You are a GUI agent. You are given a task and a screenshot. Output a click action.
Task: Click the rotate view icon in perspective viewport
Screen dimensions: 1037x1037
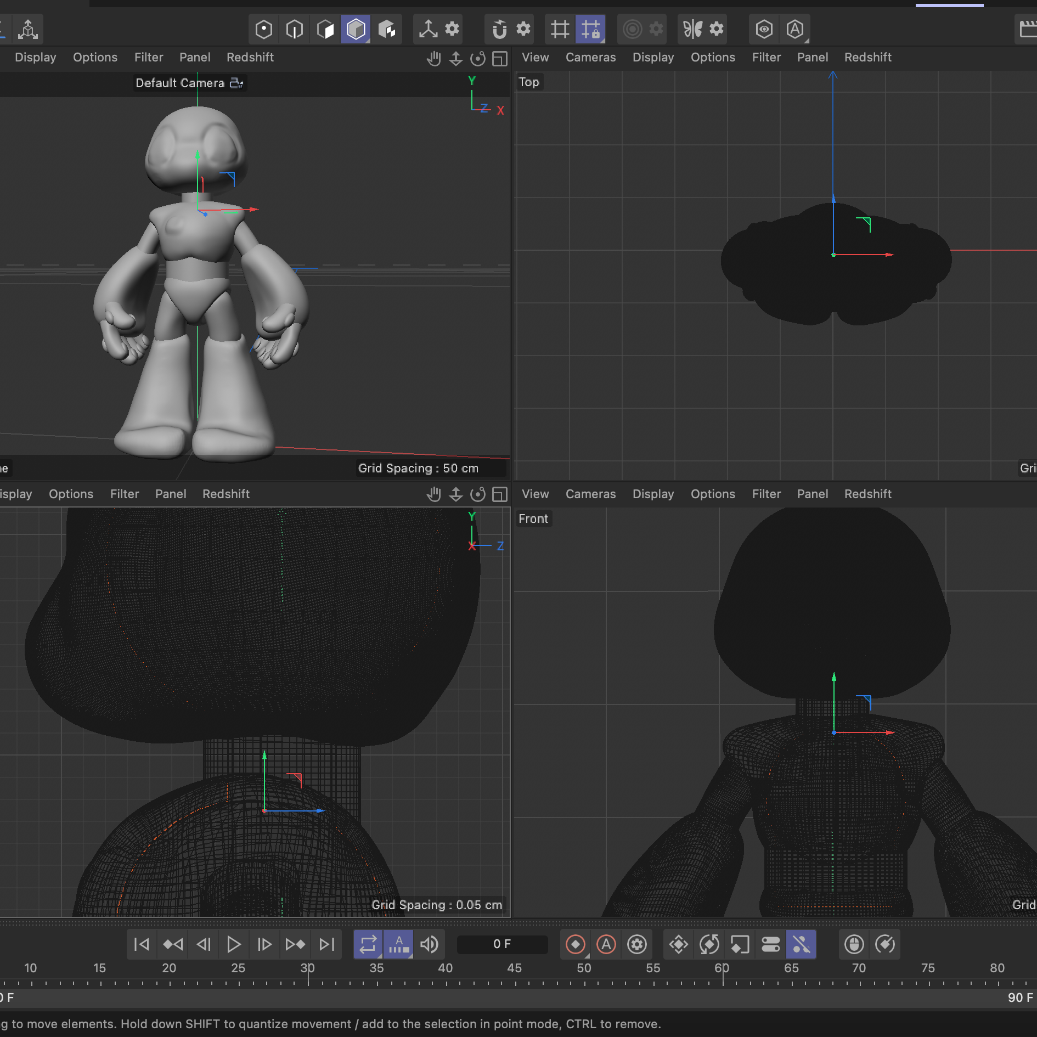tap(478, 58)
